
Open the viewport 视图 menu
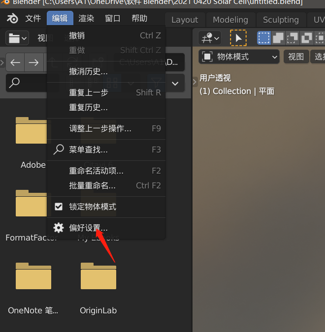pyautogui.click(x=296, y=57)
